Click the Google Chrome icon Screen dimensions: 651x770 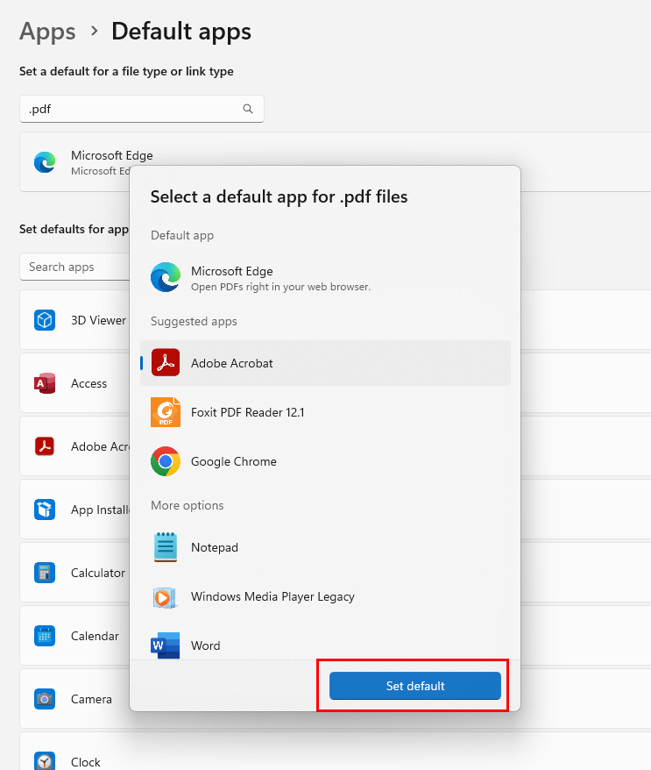166,461
